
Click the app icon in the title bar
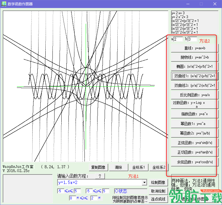(4, 4)
